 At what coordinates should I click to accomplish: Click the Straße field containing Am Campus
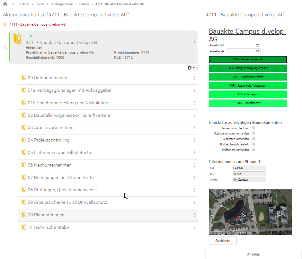pyautogui.click(x=249, y=180)
